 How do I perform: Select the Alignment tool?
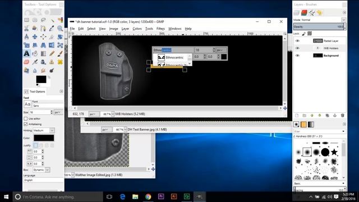coord(43,36)
